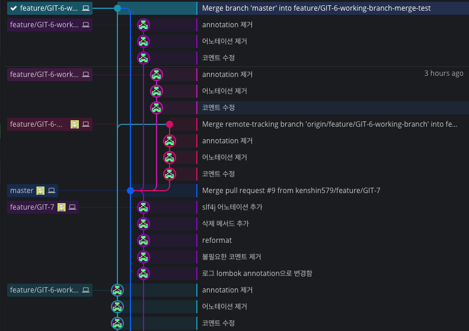The image size is (469, 331).
Task: Select the "불필요한 코멘트 제거" commit row
Action: click(231, 257)
